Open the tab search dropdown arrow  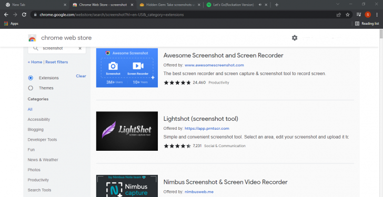coord(338,4)
